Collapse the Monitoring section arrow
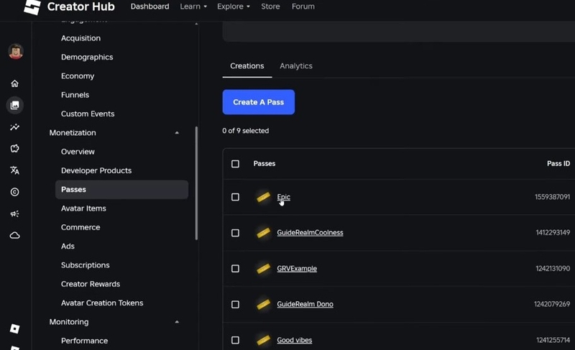Viewport: 575px width, 350px height. 177,322
